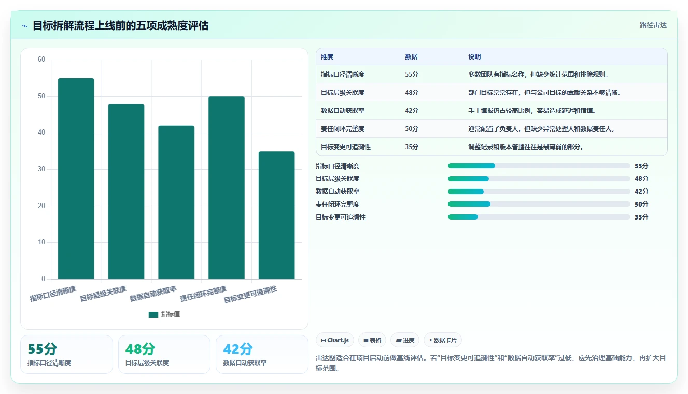688x394 pixels.
Task: Select the Chart.js tag chip
Action: pos(335,340)
